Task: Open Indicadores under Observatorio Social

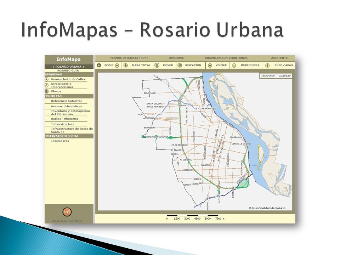Action: tap(60, 141)
